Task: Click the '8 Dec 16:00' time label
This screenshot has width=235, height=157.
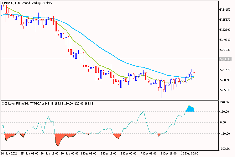Action: 169,154
